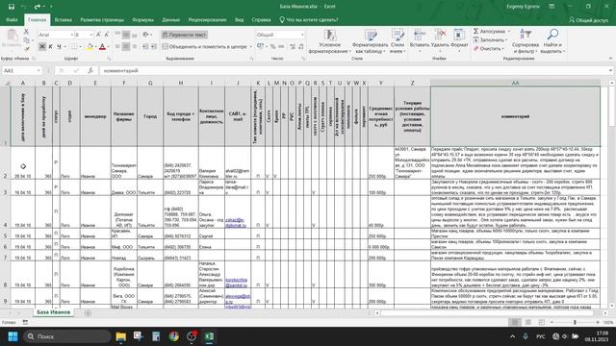Switch to the Данные tab
The image size is (616, 346).
click(x=171, y=20)
